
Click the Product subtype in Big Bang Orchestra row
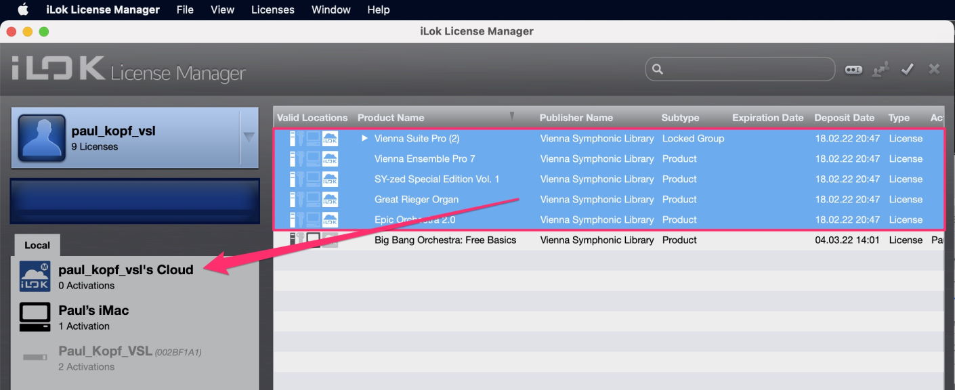pyautogui.click(x=679, y=240)
